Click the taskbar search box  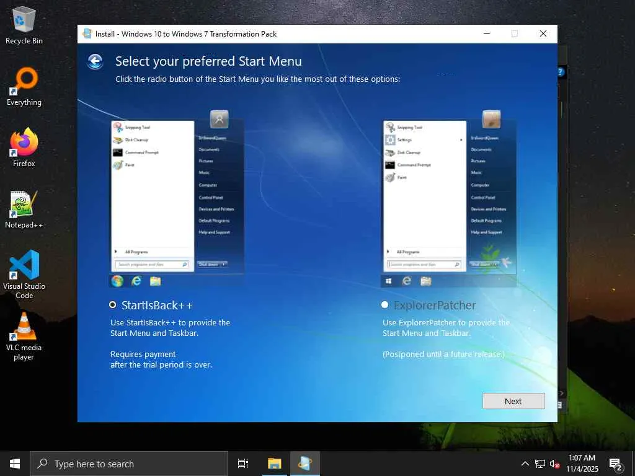(129, 464)
